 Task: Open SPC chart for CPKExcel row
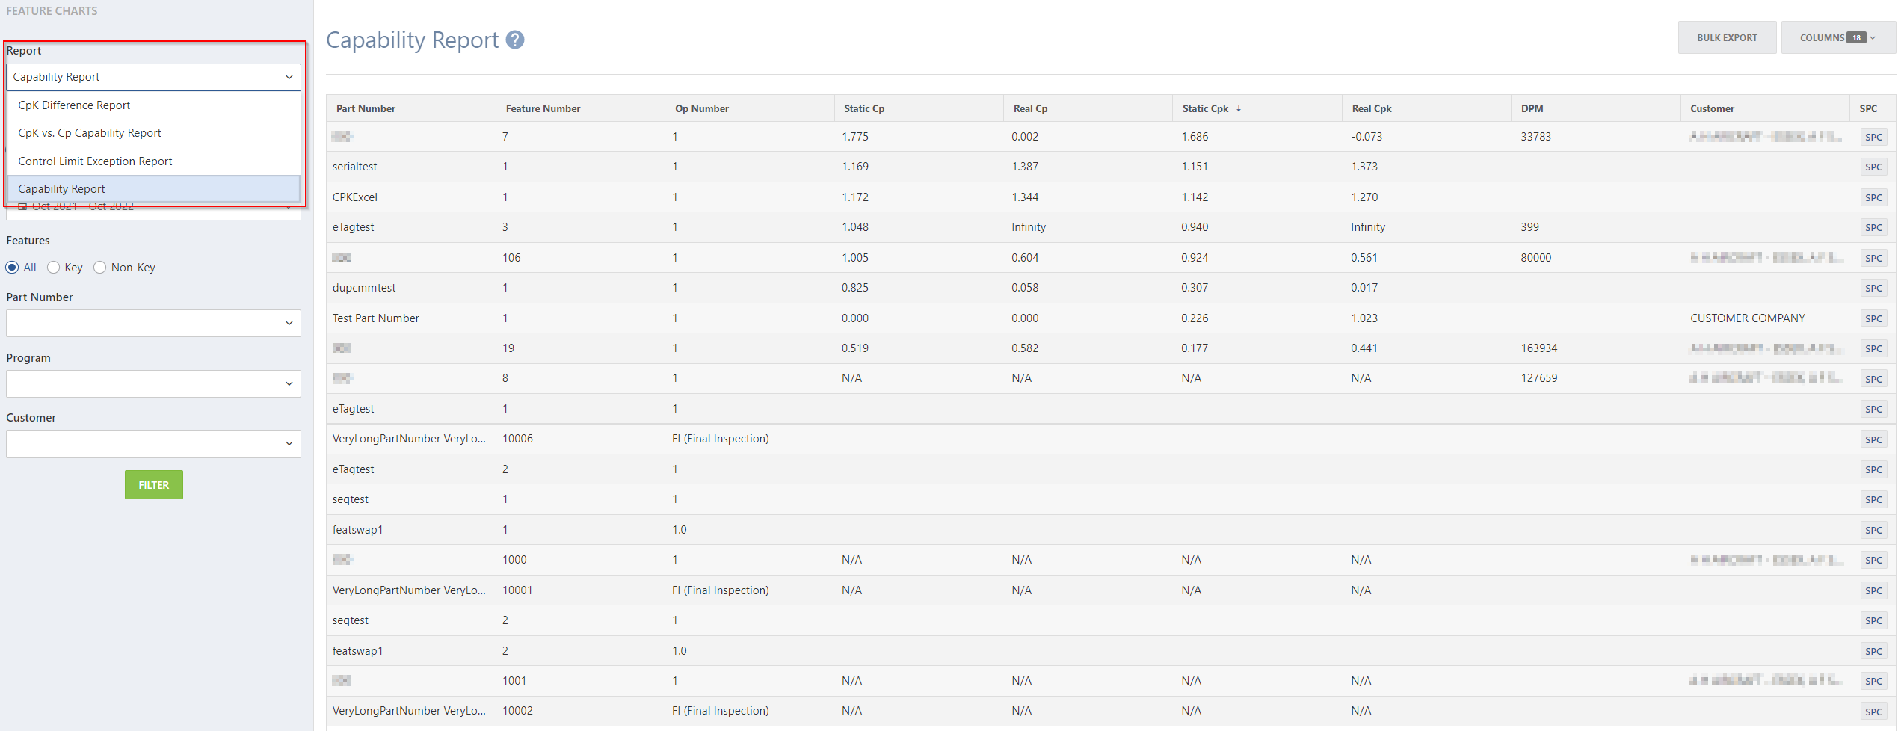(x=1873, y=197)
